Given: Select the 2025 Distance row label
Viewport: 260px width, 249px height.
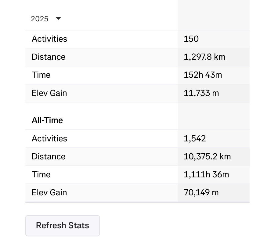Looking at the screenshot, I should (49, 57).
